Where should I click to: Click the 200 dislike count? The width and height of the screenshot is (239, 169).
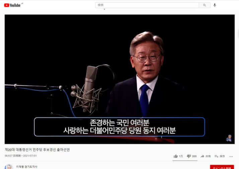[194, 156]
